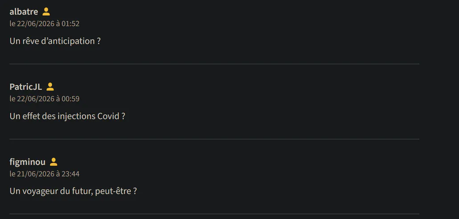Screen dimensions: 459x219
Task: Click the separator line below PatricJL's comment
Action: pyautogui.click(x=214, y=139)
